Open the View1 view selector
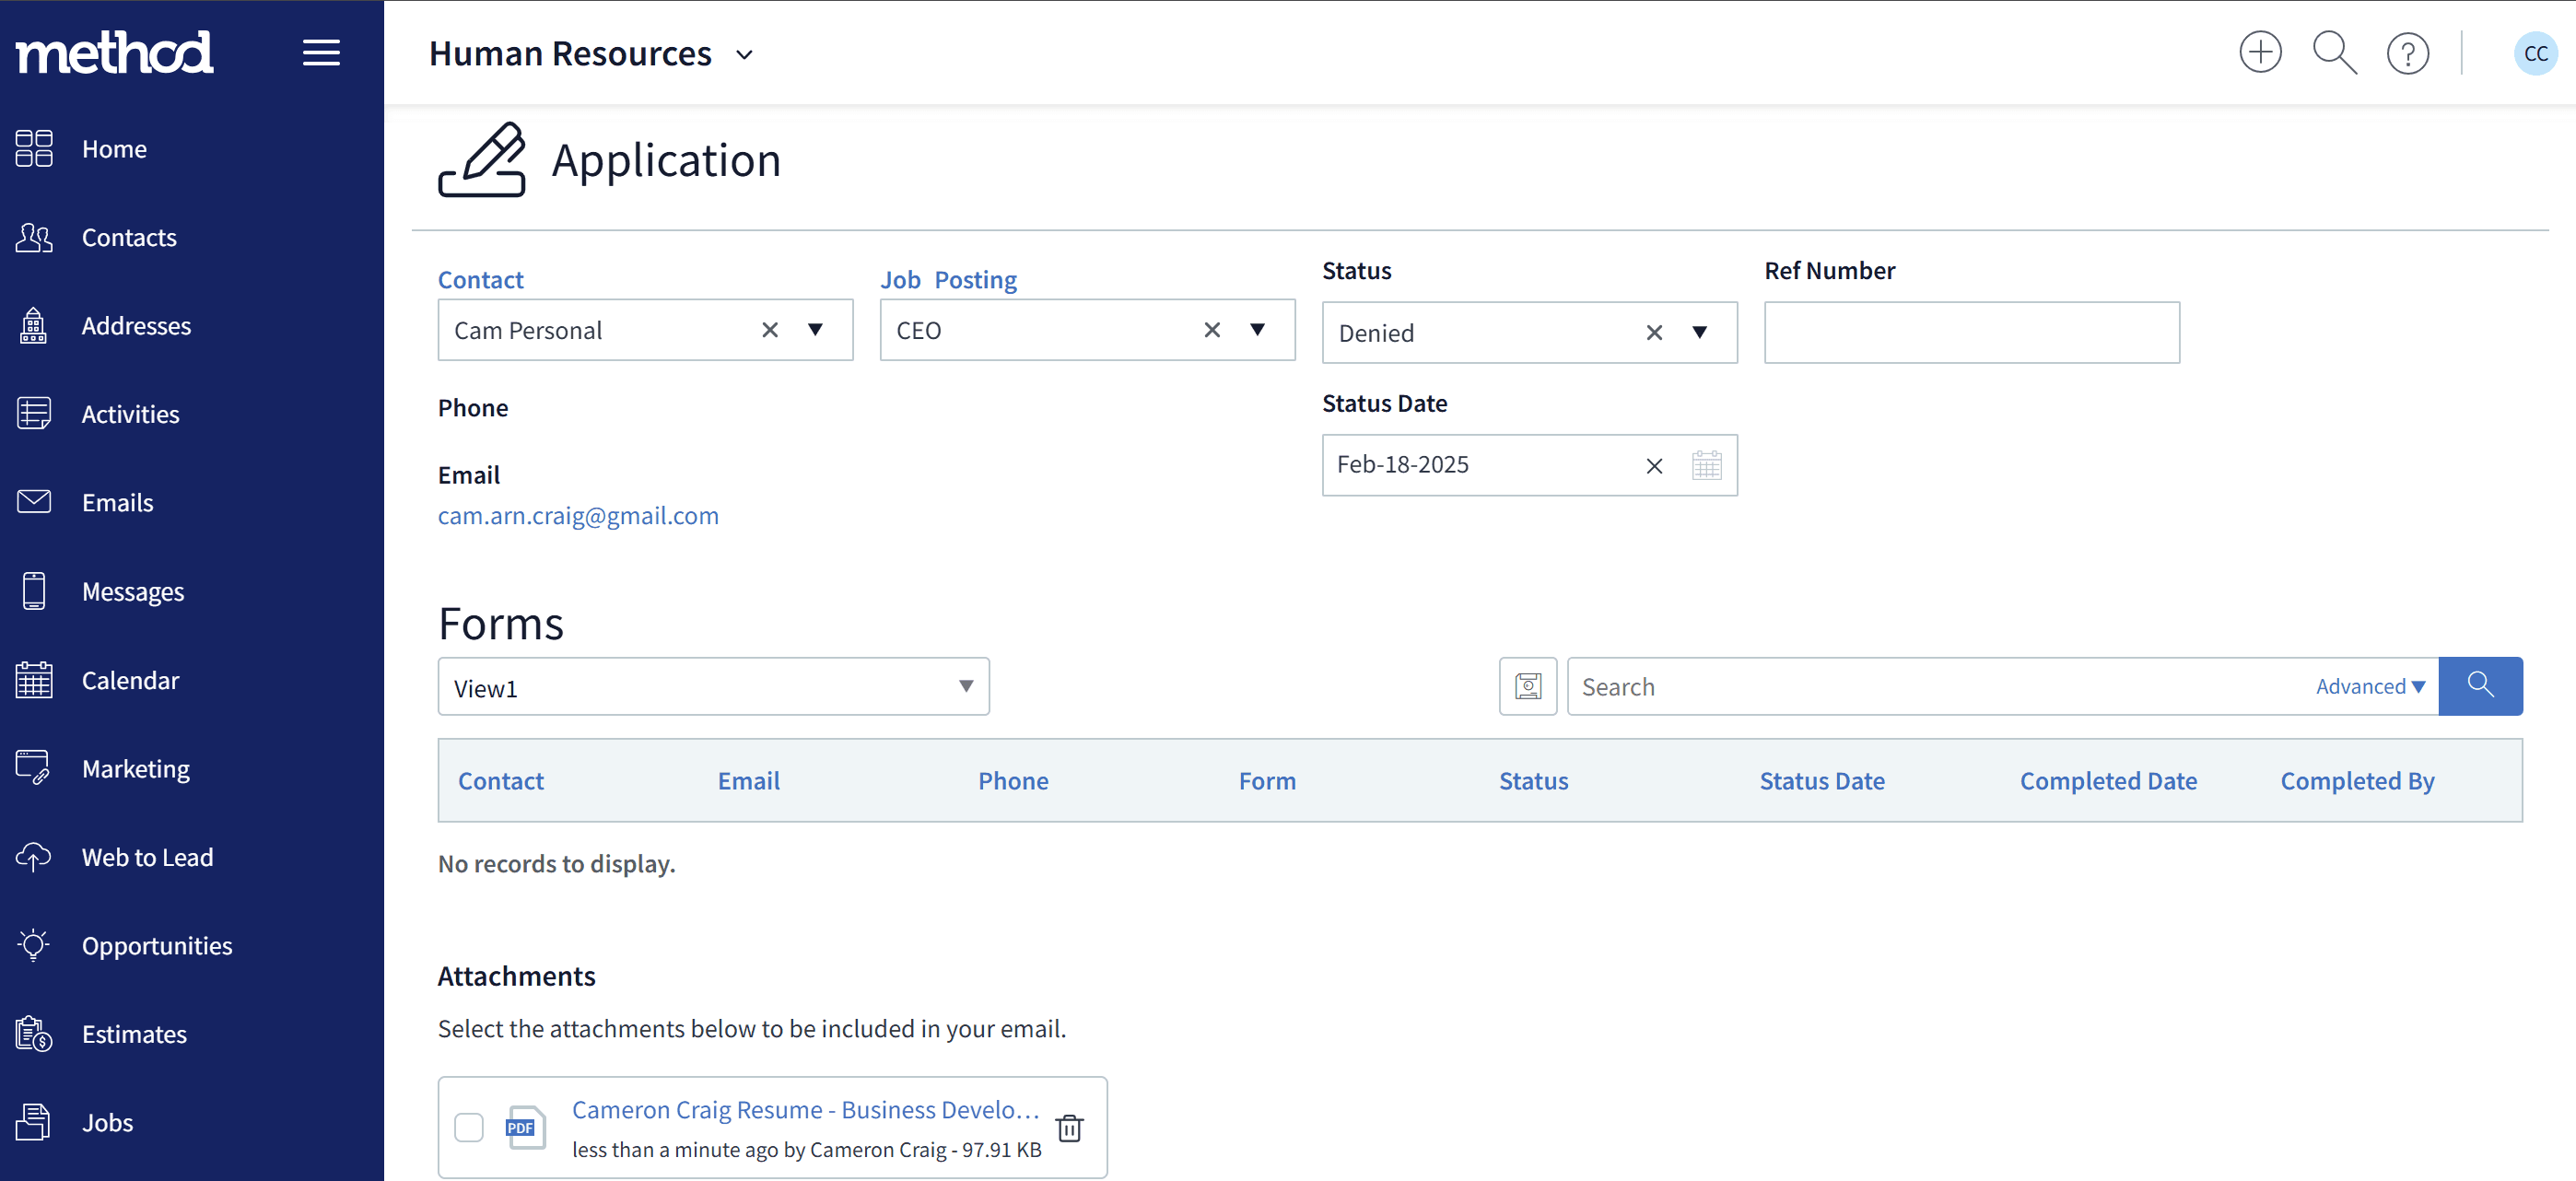 713,687
